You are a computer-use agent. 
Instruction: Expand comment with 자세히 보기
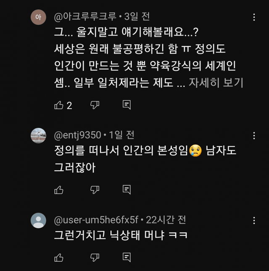(x=216, y=83)
